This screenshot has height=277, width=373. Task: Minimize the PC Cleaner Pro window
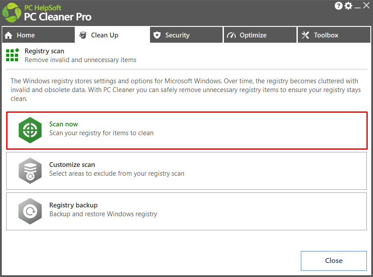[x=358, y=7]
